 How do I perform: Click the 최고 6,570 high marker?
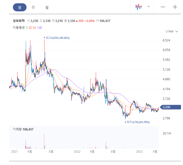pos(56,38)
